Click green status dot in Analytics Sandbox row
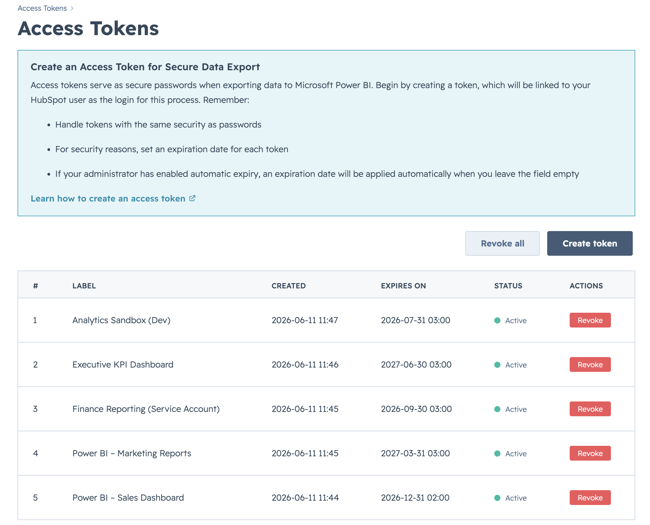The width and height of the screenshot is (650, 525). 497,320
